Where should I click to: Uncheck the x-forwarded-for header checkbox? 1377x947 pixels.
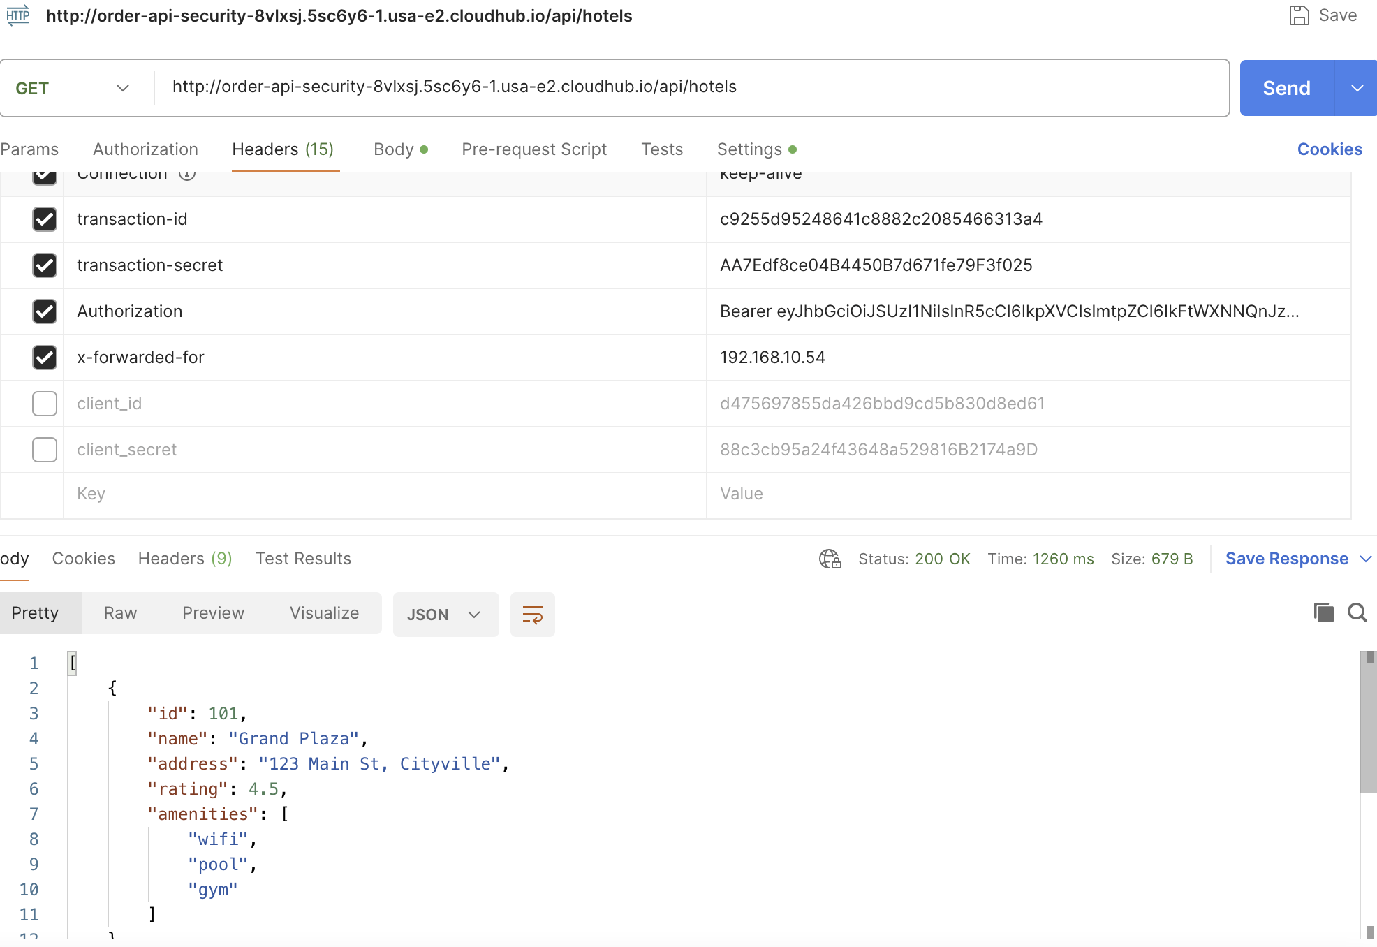point(45,358)
